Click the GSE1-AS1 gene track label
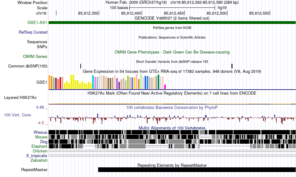The height and width of the screenshot is (177, 296). 37,22
